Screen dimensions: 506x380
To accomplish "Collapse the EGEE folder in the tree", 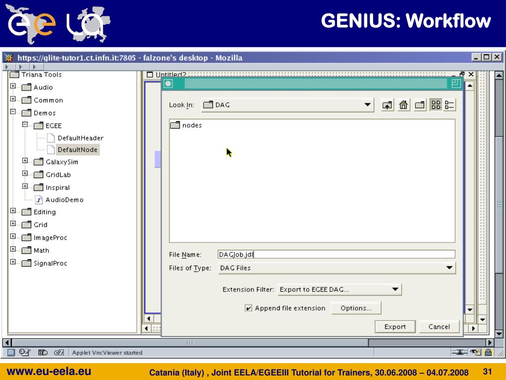I will pos(25,124).
